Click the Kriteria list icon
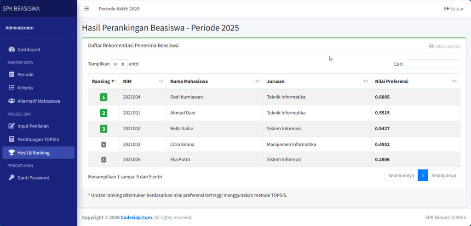471x226 pixels. pos(11,88)
